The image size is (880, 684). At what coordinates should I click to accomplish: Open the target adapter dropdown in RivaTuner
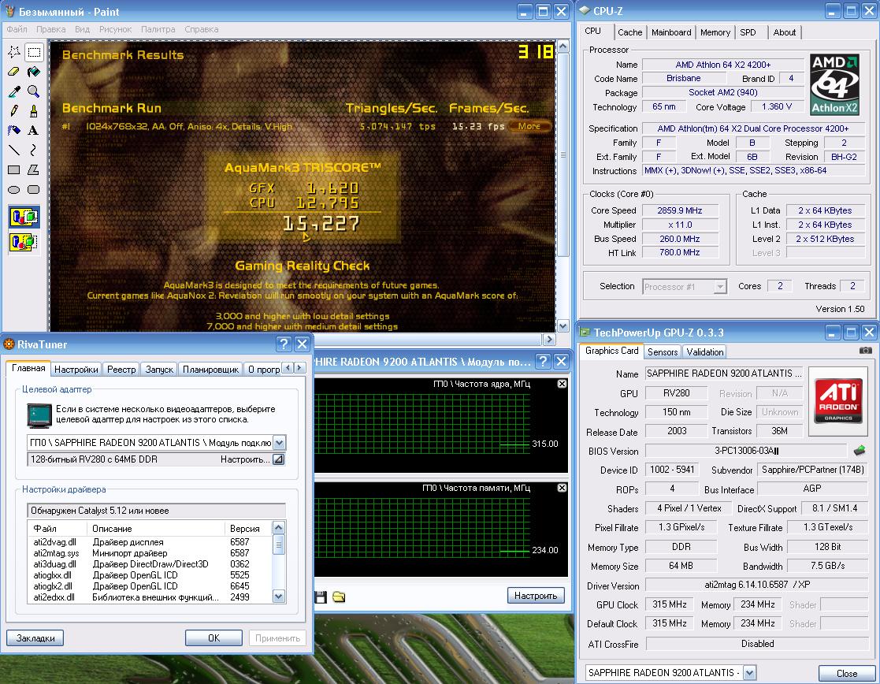point(279,443)
